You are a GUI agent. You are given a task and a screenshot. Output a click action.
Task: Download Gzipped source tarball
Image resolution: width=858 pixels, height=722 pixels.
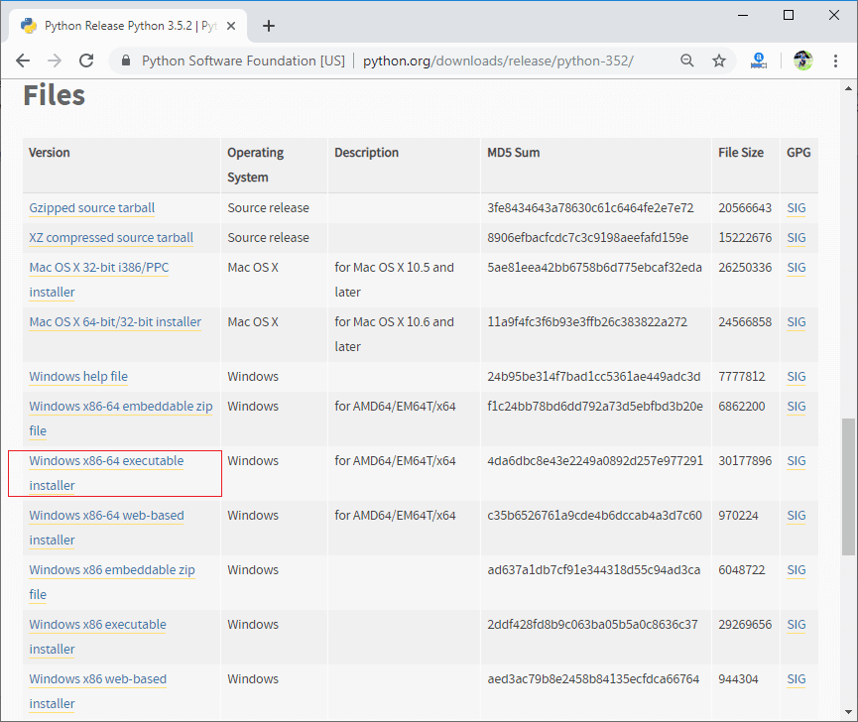[92, 208]
